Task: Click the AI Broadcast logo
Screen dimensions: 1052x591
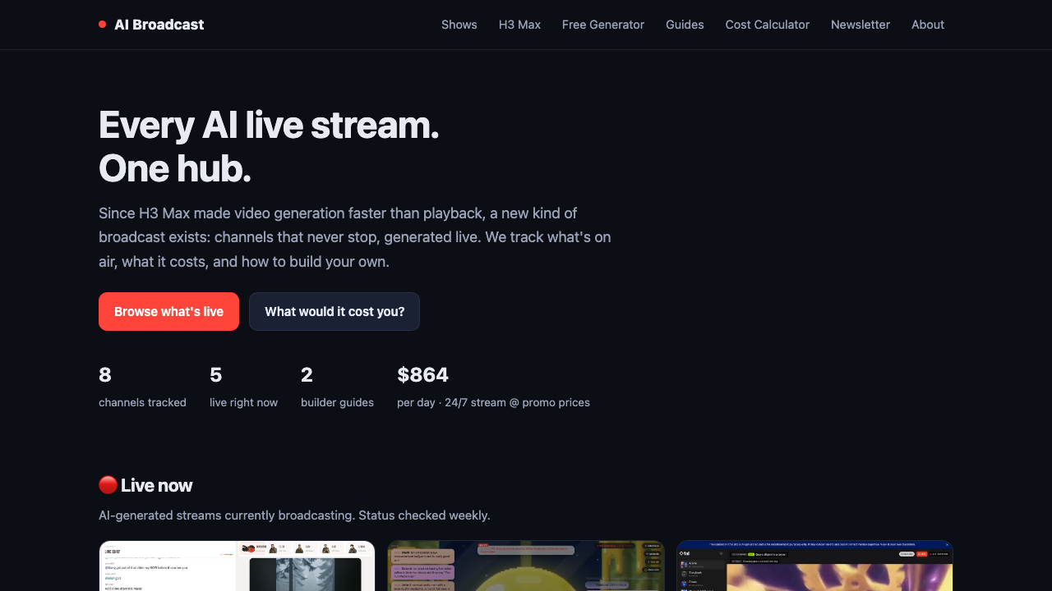Action: 151,25
